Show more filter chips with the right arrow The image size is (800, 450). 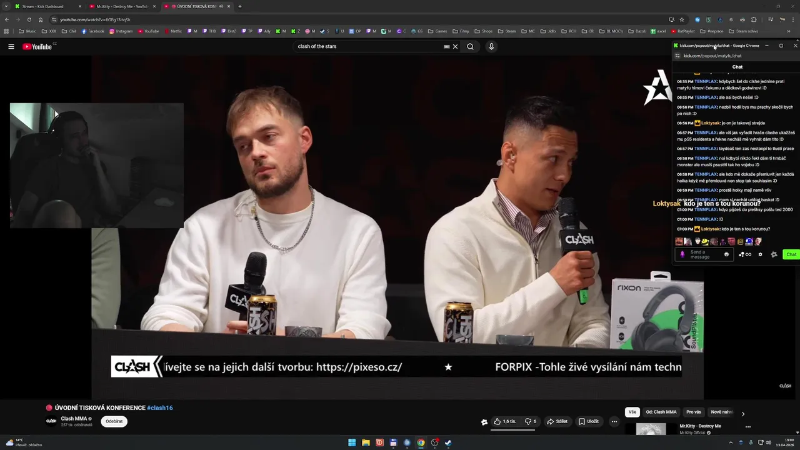coord(743,413)
